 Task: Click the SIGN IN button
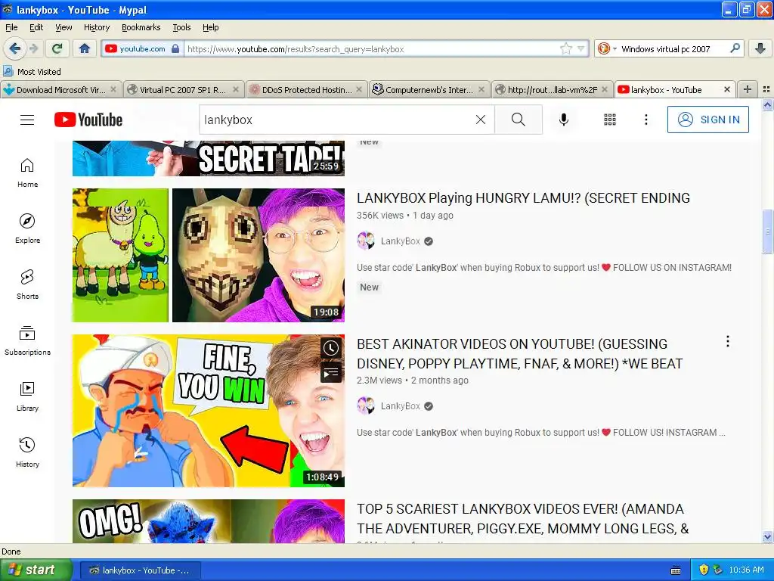point(707,120)
